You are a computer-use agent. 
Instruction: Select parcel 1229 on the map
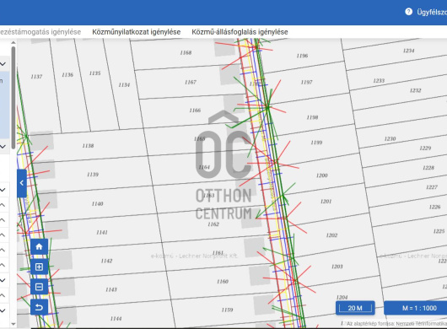(x=425, y=148)
